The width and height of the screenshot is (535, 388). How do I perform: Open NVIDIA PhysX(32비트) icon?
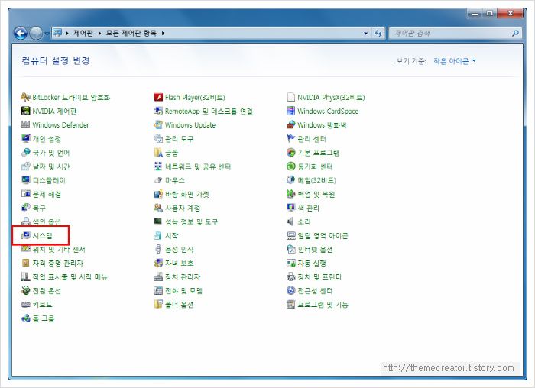coord(290,98)
